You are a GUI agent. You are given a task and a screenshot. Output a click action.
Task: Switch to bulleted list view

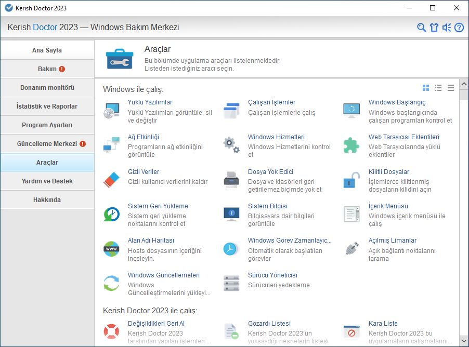438,88
